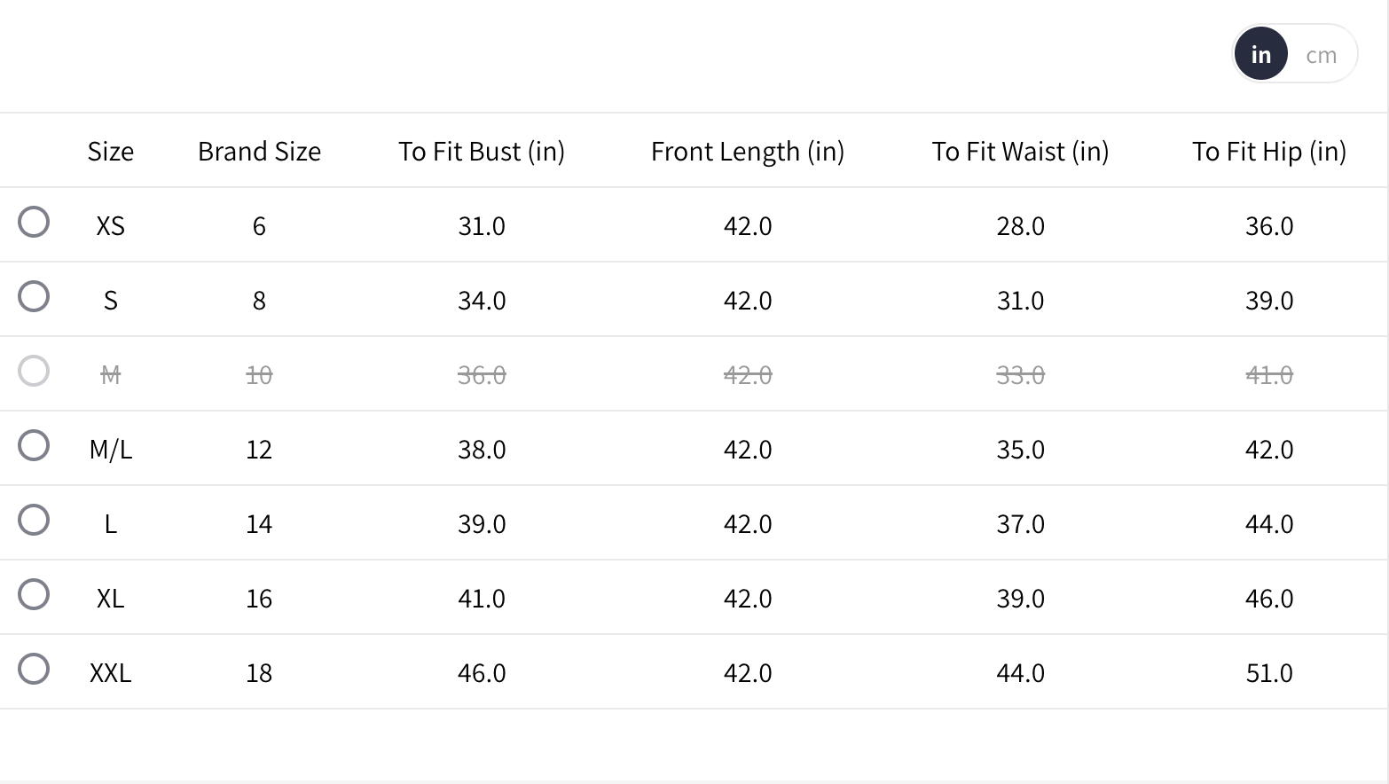Click the Brand Size column header
1389x784 pixels.
pyautogui.click(x=259, y=152)
